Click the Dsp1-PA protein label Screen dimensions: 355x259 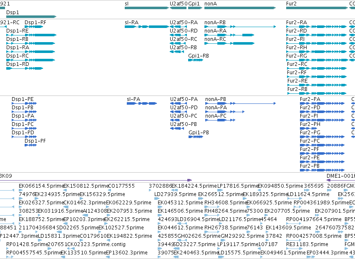coord(23,116)
